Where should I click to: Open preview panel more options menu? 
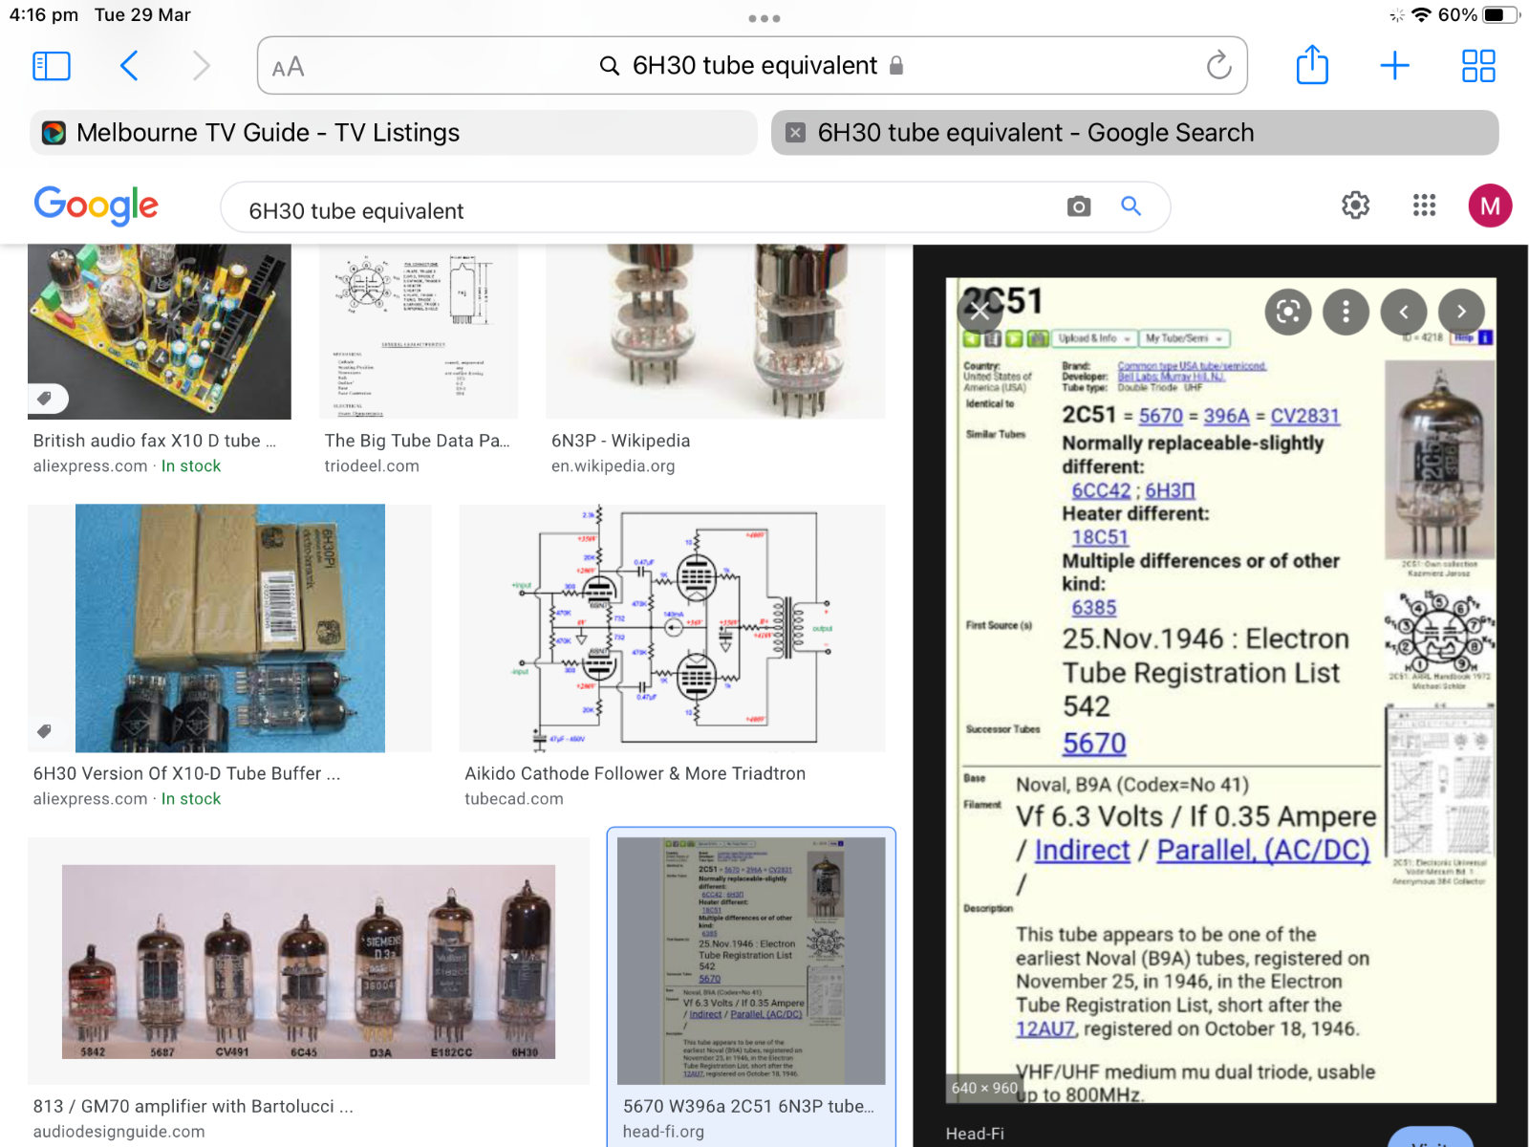[x=1346, y=312]
